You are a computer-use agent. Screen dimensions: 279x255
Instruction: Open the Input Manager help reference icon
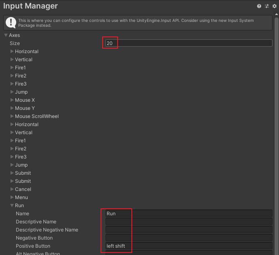259,6
